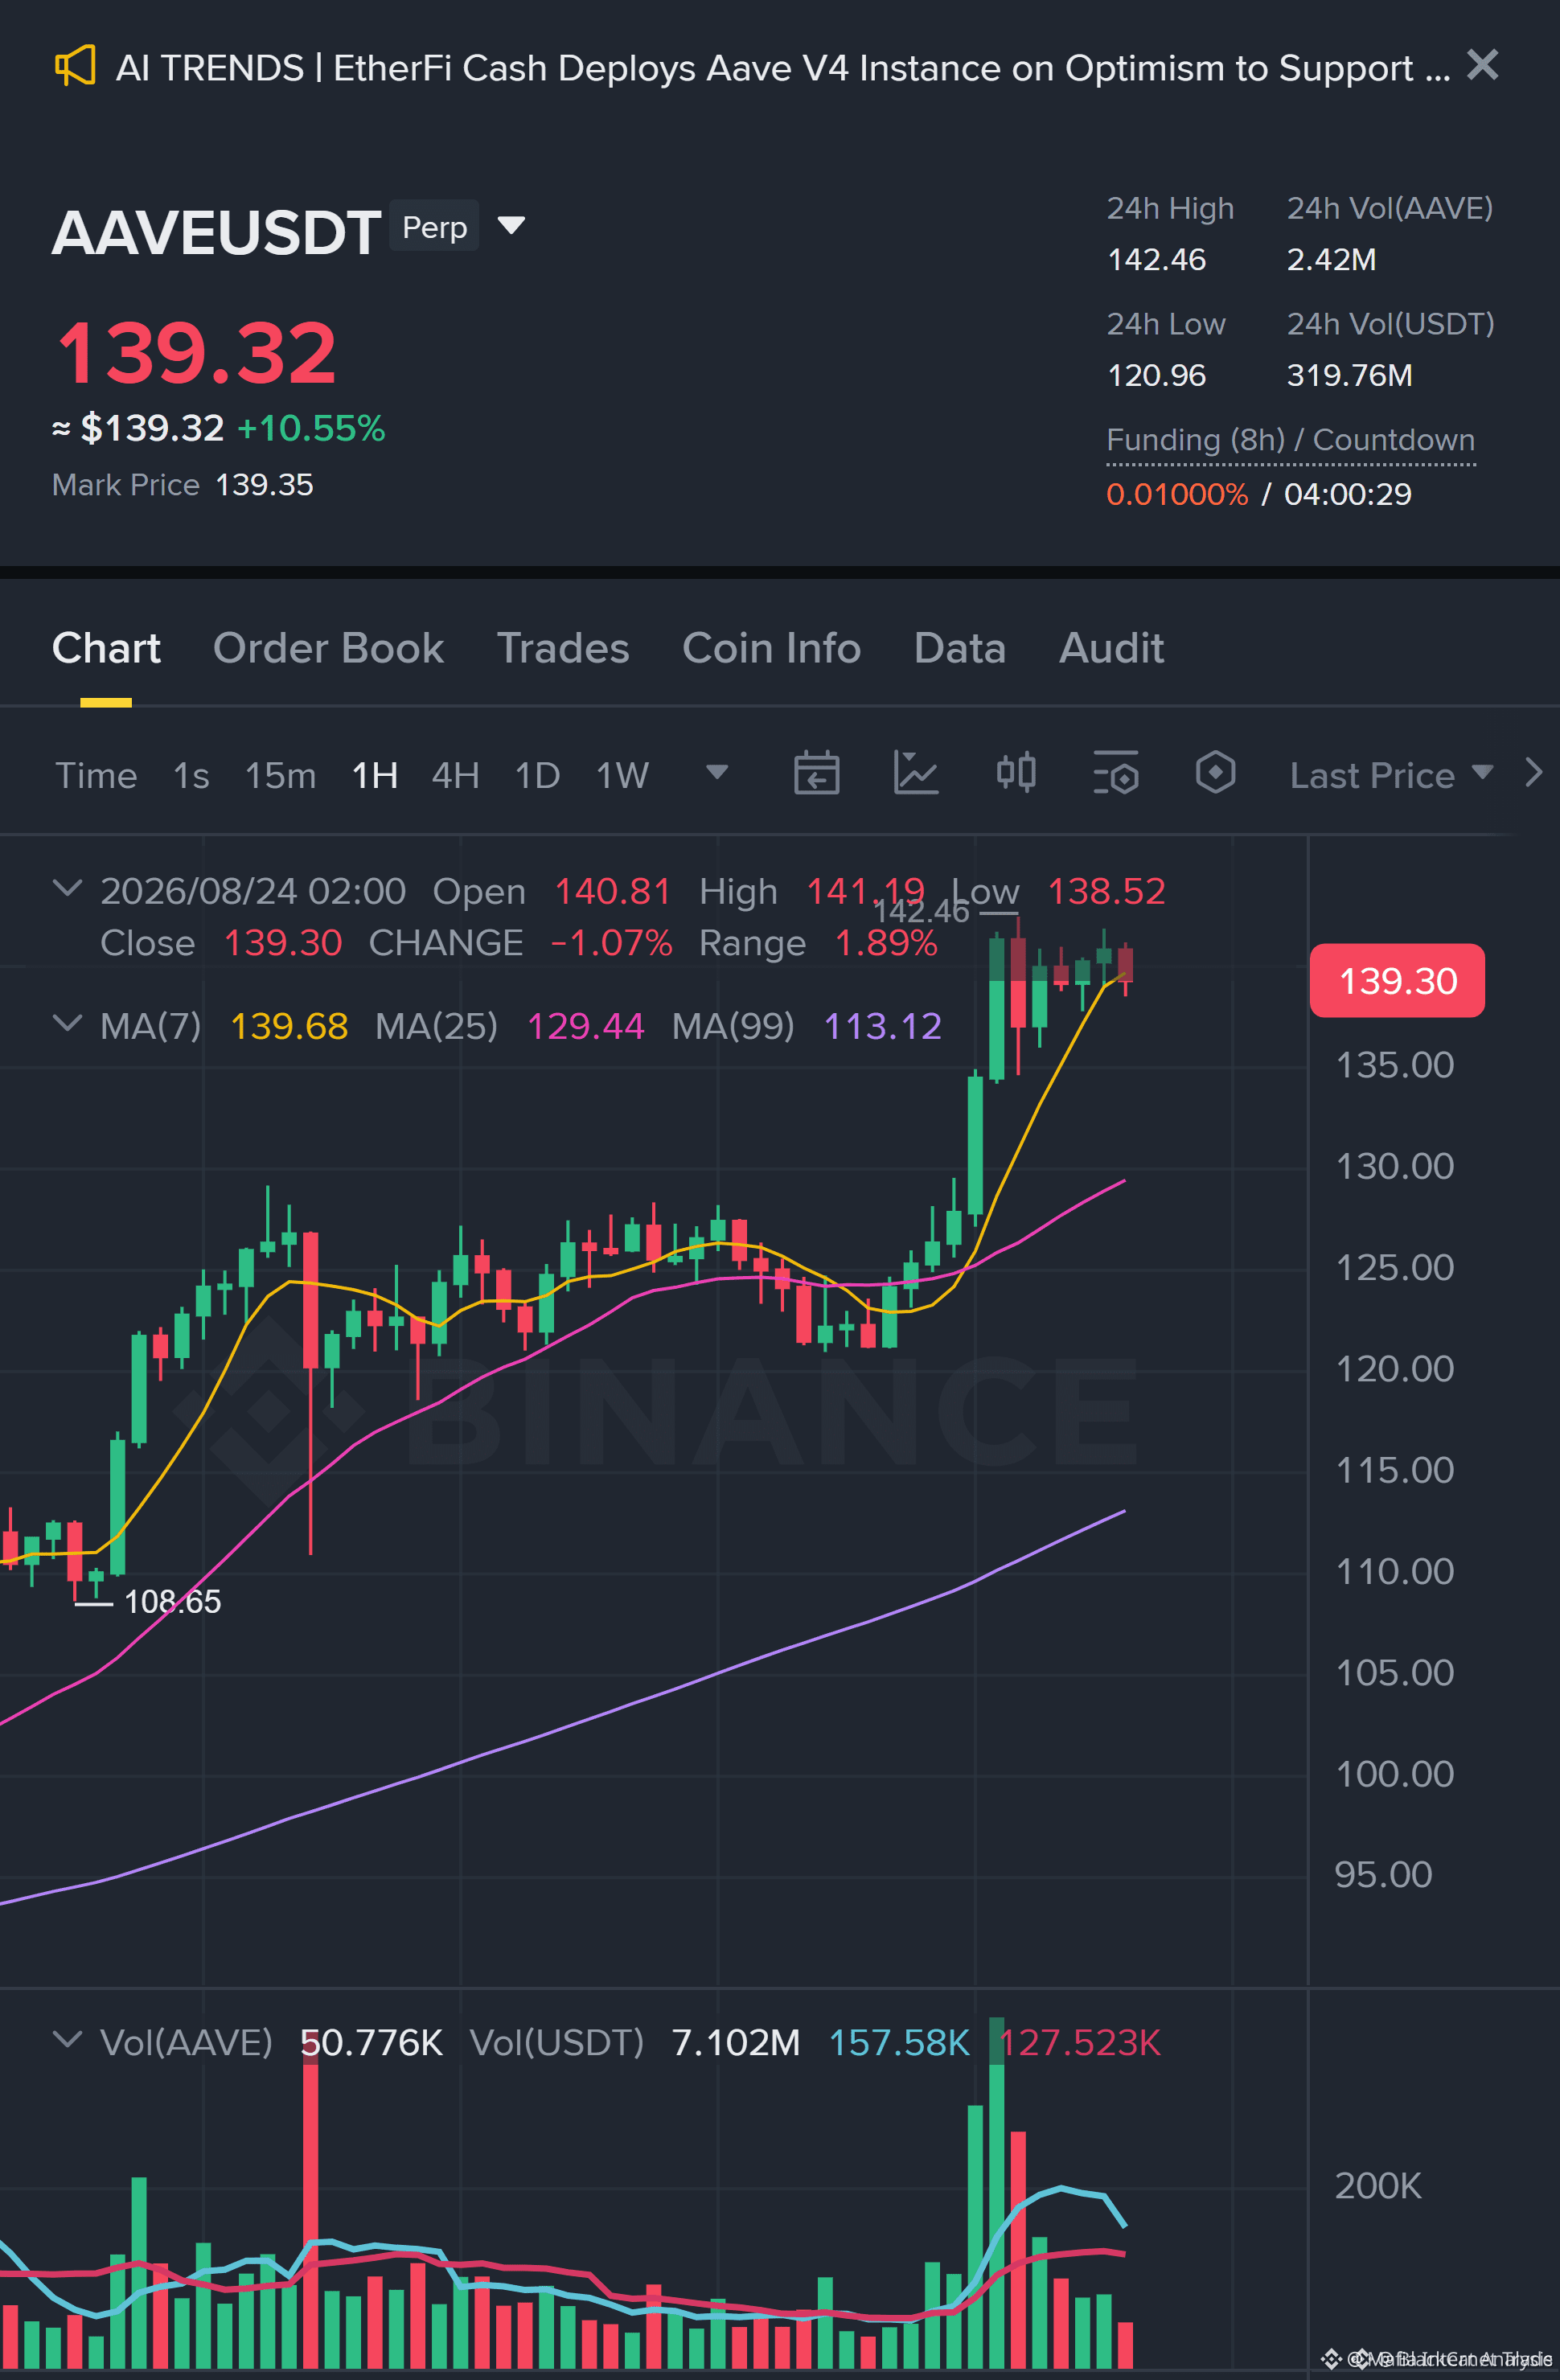
Task: Tap the 135.00 price axis label
Action: (1395, 1065)
